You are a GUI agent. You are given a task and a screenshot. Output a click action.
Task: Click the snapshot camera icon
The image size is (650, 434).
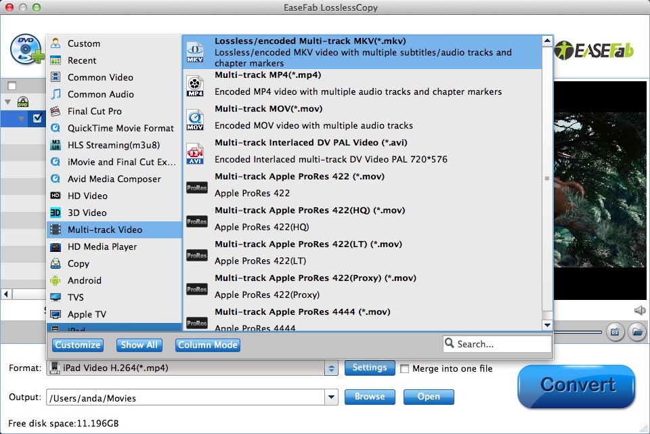pos(615,332)
